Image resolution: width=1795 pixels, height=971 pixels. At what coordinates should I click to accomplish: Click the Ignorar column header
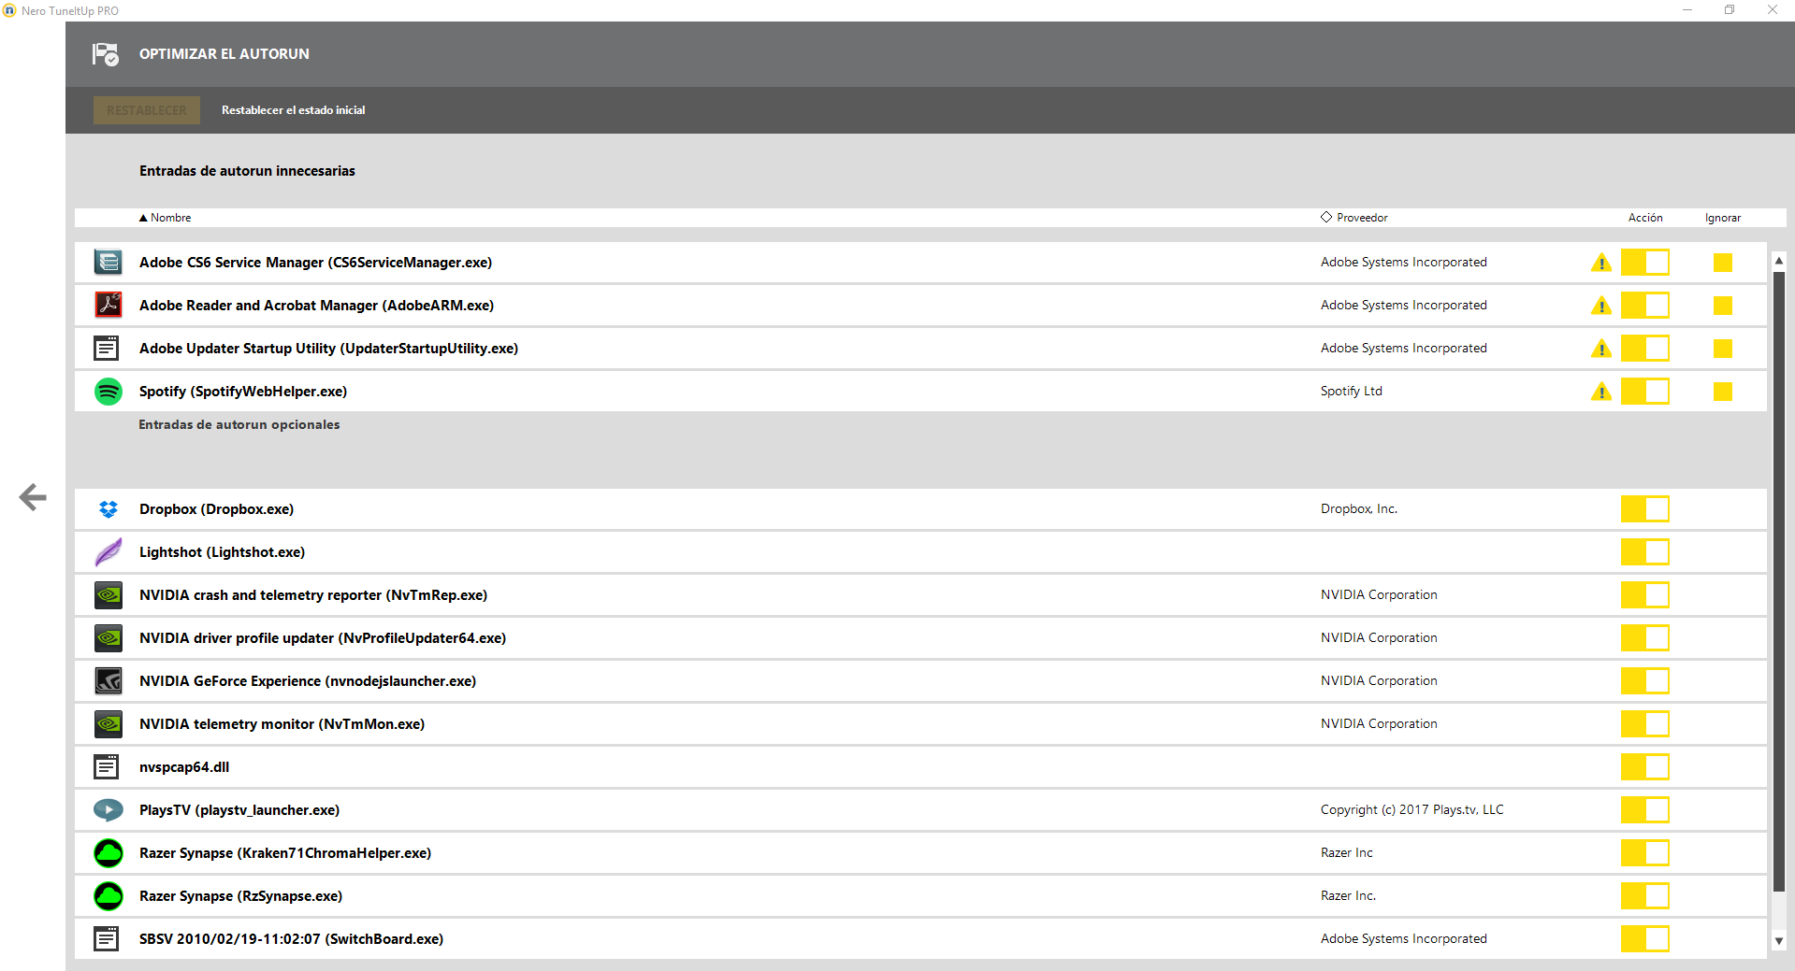point(1723,218)
